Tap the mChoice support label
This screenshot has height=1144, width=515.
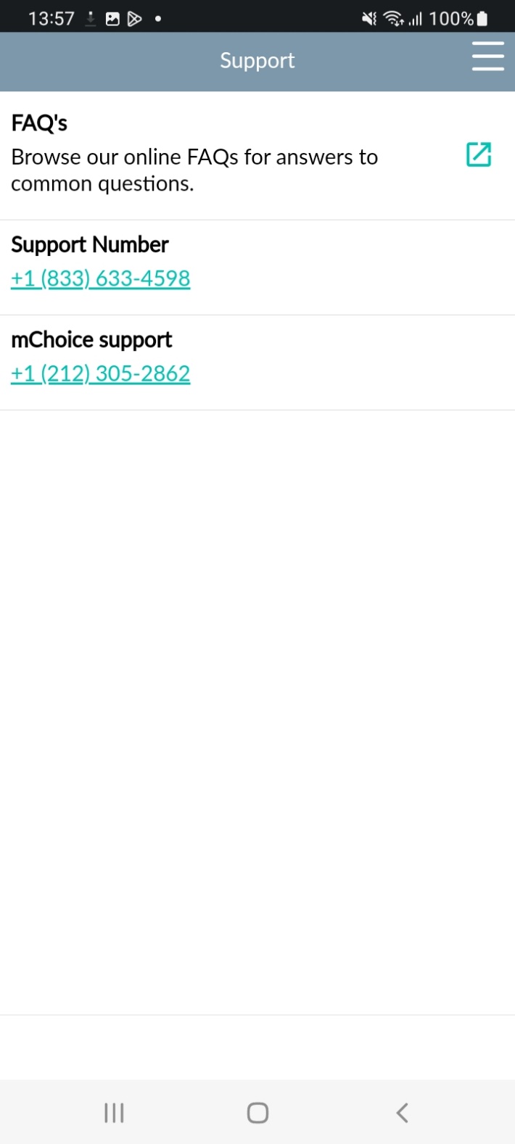tap(91, 340)
